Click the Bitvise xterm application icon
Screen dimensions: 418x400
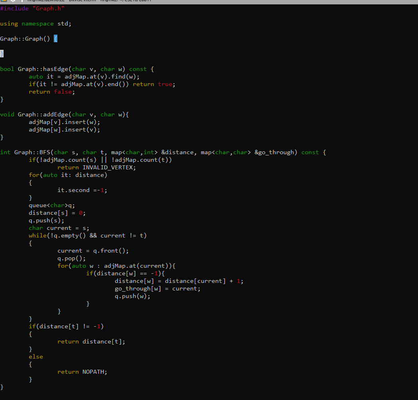(4, 2)
